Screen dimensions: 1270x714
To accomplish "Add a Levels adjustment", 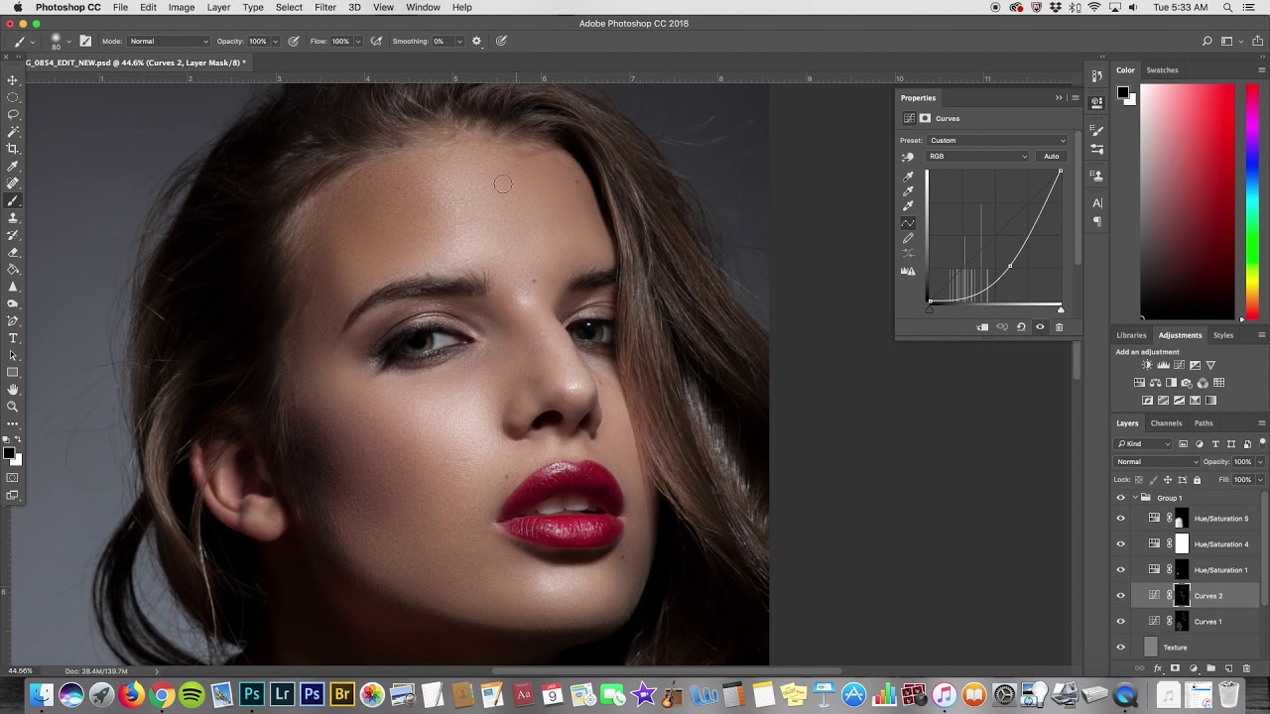I will (x=1163, y=365).
